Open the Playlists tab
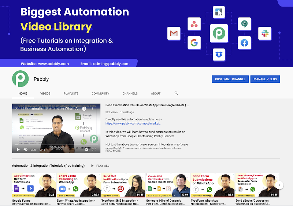Image resolution: width=293 pixels, height=206 pixels. click(x=71, y=93)
